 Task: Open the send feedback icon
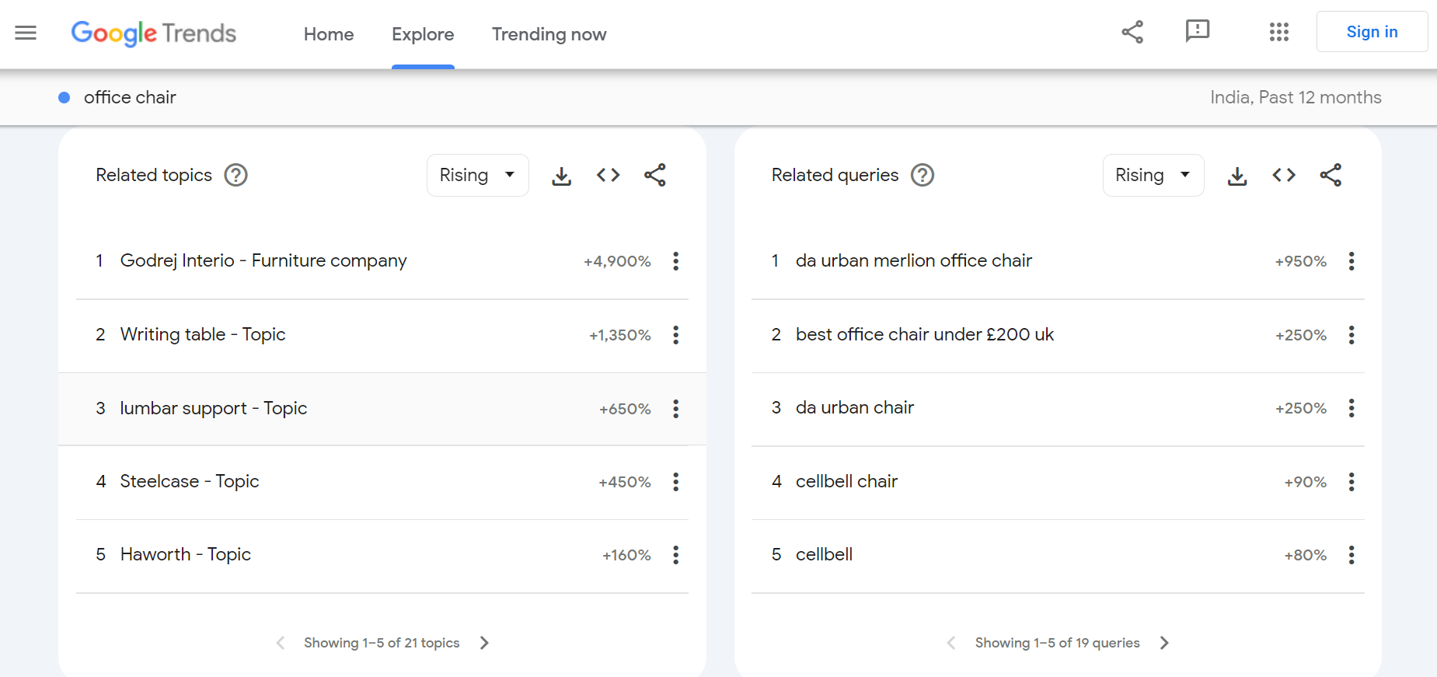pos(1197,31)
